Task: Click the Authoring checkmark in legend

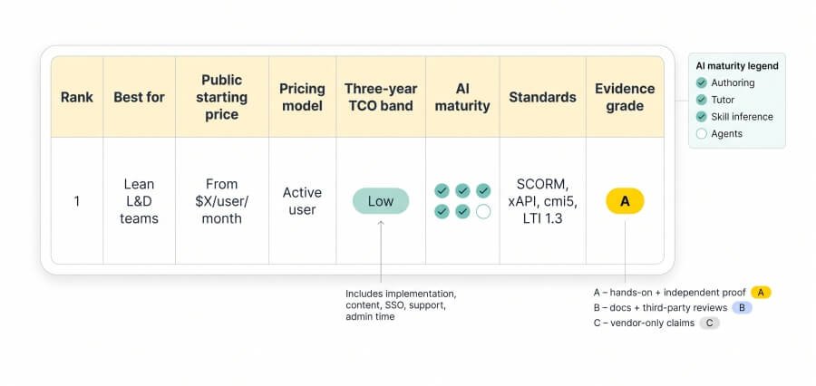Action: [x=702, y=82]
